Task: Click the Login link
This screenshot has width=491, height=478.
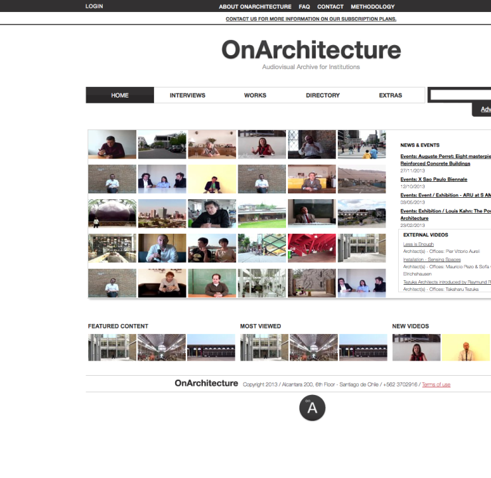Action: (94, 7)
